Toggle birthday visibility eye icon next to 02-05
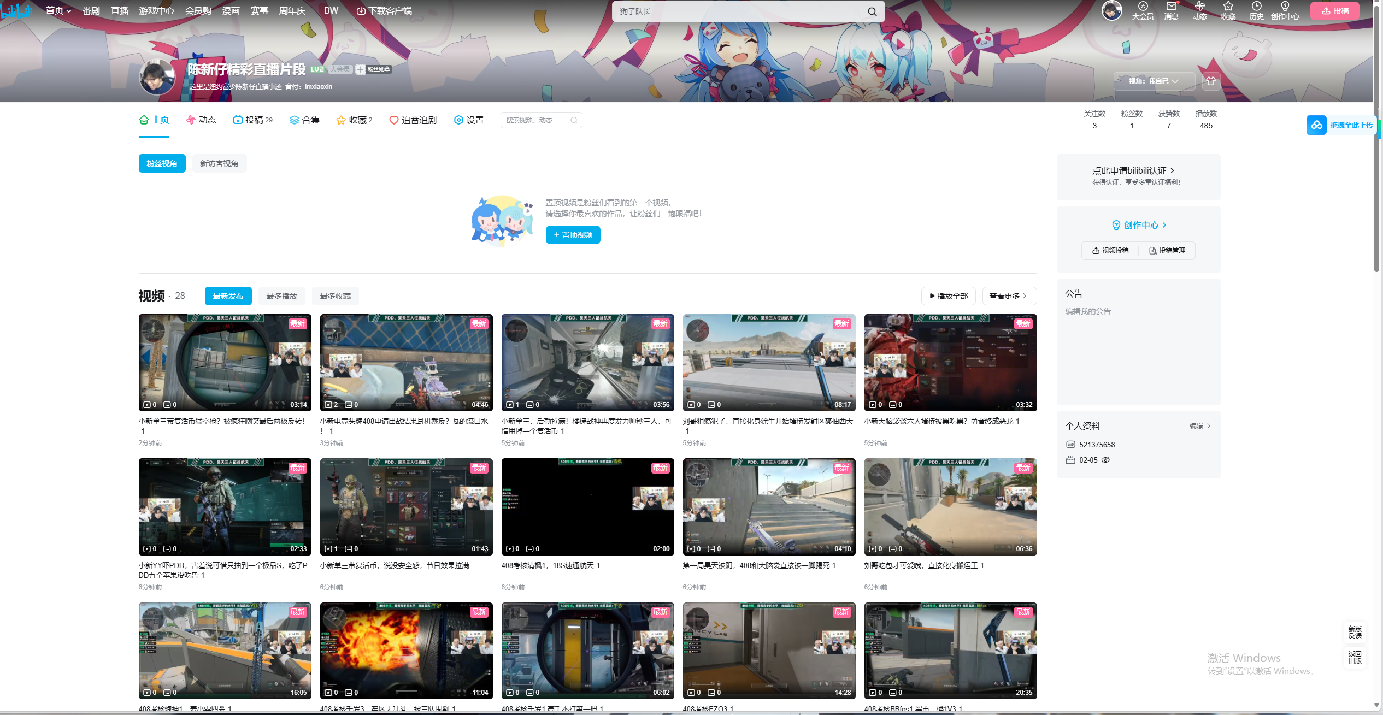The height and width of the screenshot is (715, 1383). pyautogui.click(x=1105, y=460)
